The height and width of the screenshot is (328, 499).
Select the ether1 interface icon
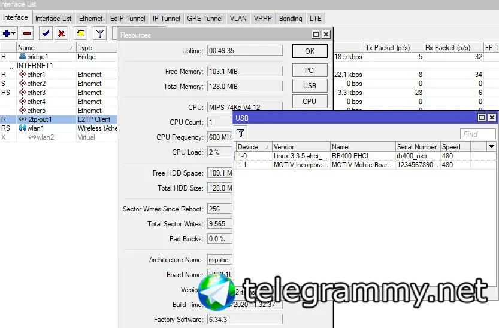[x=23, y=74]
